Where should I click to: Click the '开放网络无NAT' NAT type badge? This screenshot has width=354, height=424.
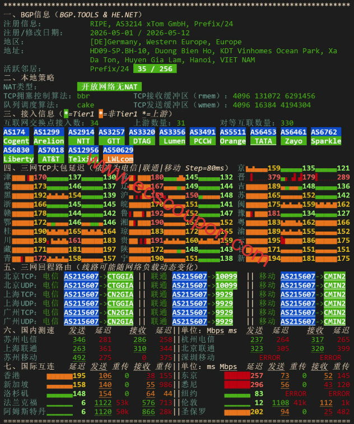pos(109,87)
